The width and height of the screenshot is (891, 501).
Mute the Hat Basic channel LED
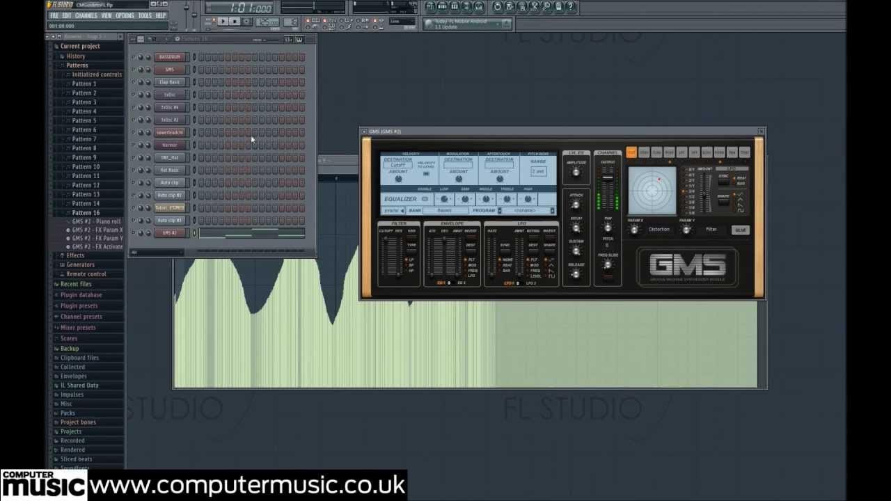[133, 170]
